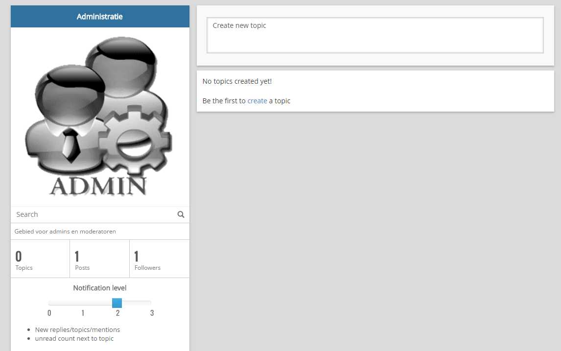Open the 0 Topics stat
561x351 pixels.
point(40,258)
